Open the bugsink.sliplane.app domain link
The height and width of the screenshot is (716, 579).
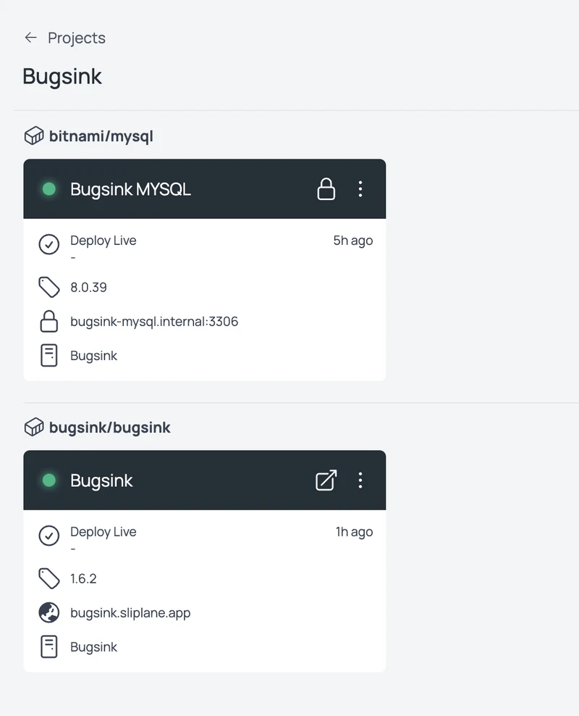coord(130,613)
